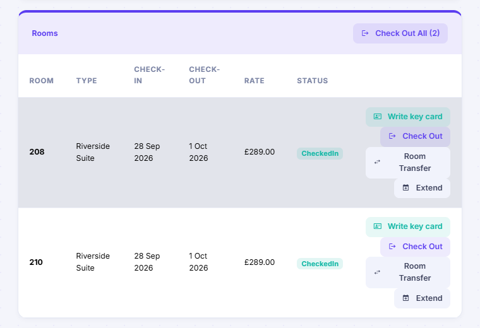Click key card icon in room 210 row
Screen dimensions: 480x328
click(x=378, y=226)
